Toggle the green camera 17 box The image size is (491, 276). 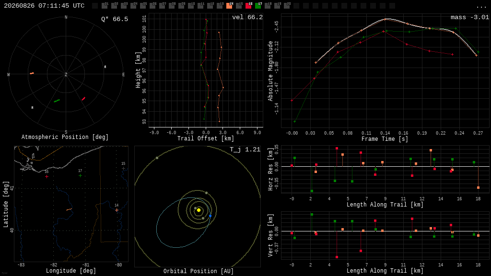tap(258, 6)
